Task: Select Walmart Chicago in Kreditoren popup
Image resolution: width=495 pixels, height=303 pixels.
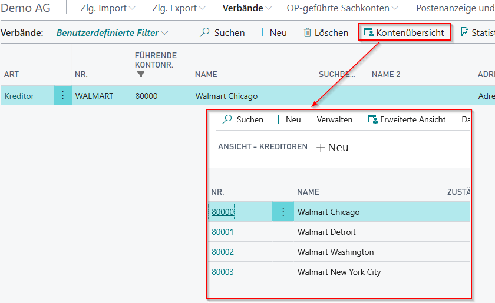Action: point(328,212)
